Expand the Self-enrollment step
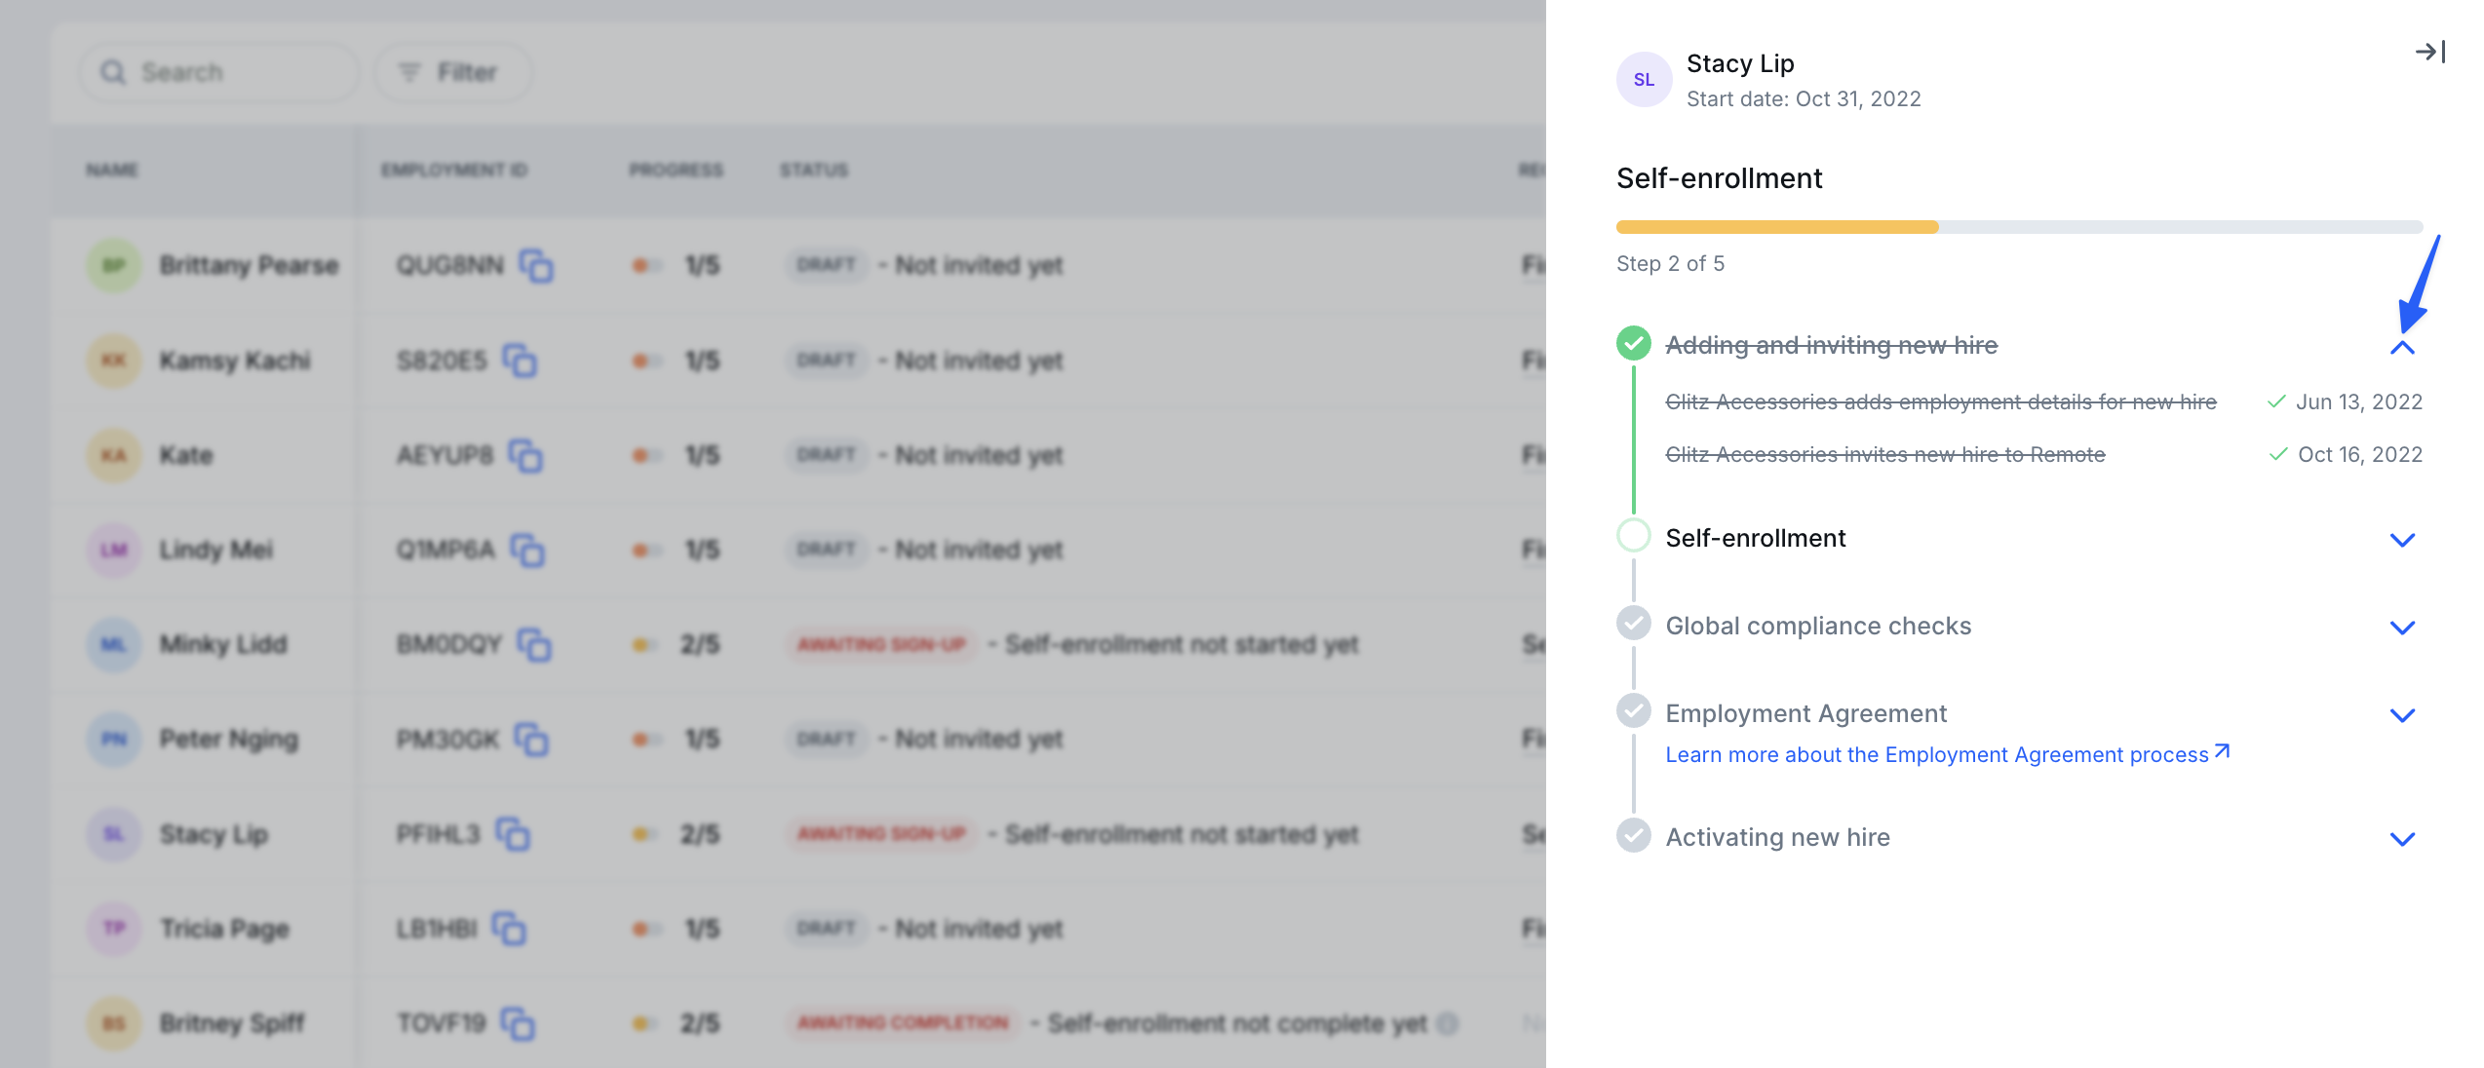 click(2402, 540)
